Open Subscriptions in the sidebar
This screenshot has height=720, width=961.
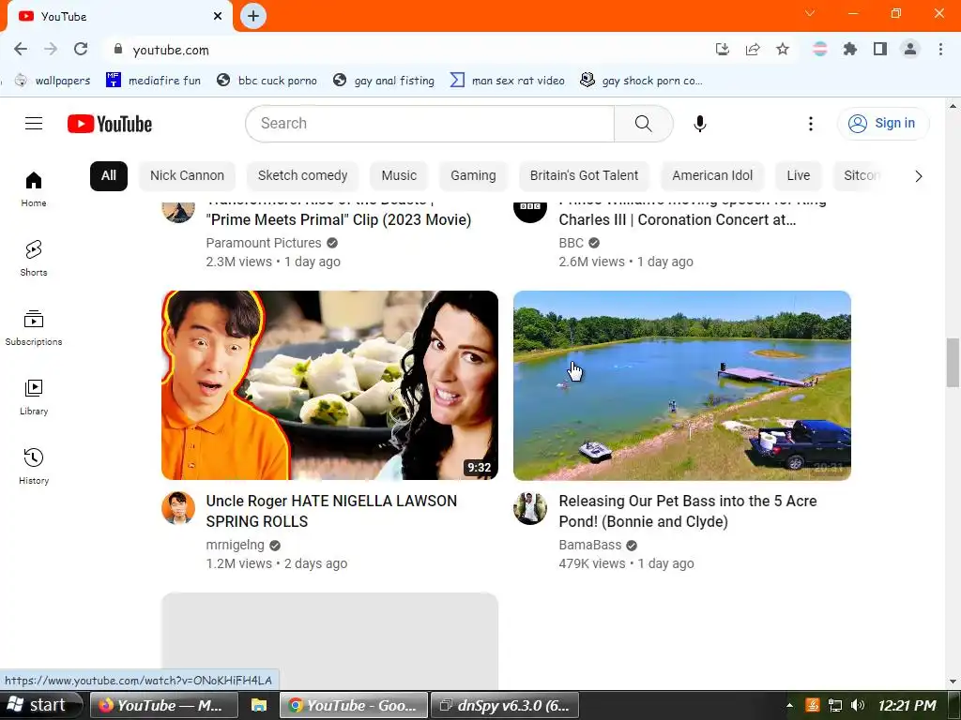34,327
